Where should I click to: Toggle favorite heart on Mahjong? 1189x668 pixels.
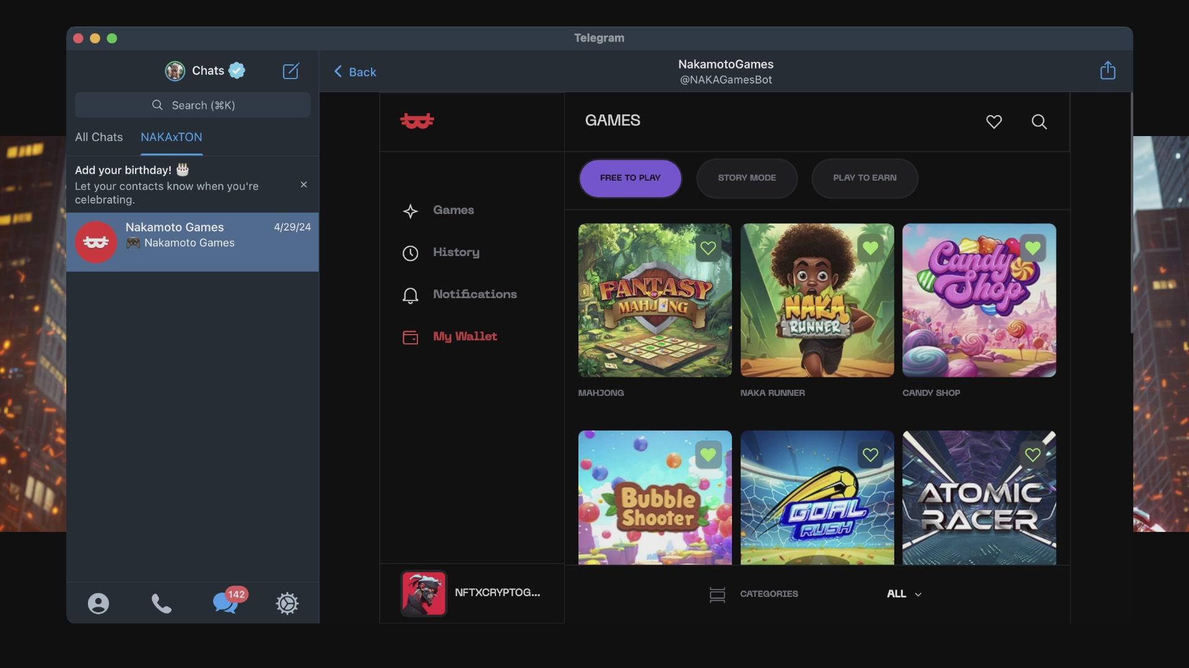click(708, 249)
